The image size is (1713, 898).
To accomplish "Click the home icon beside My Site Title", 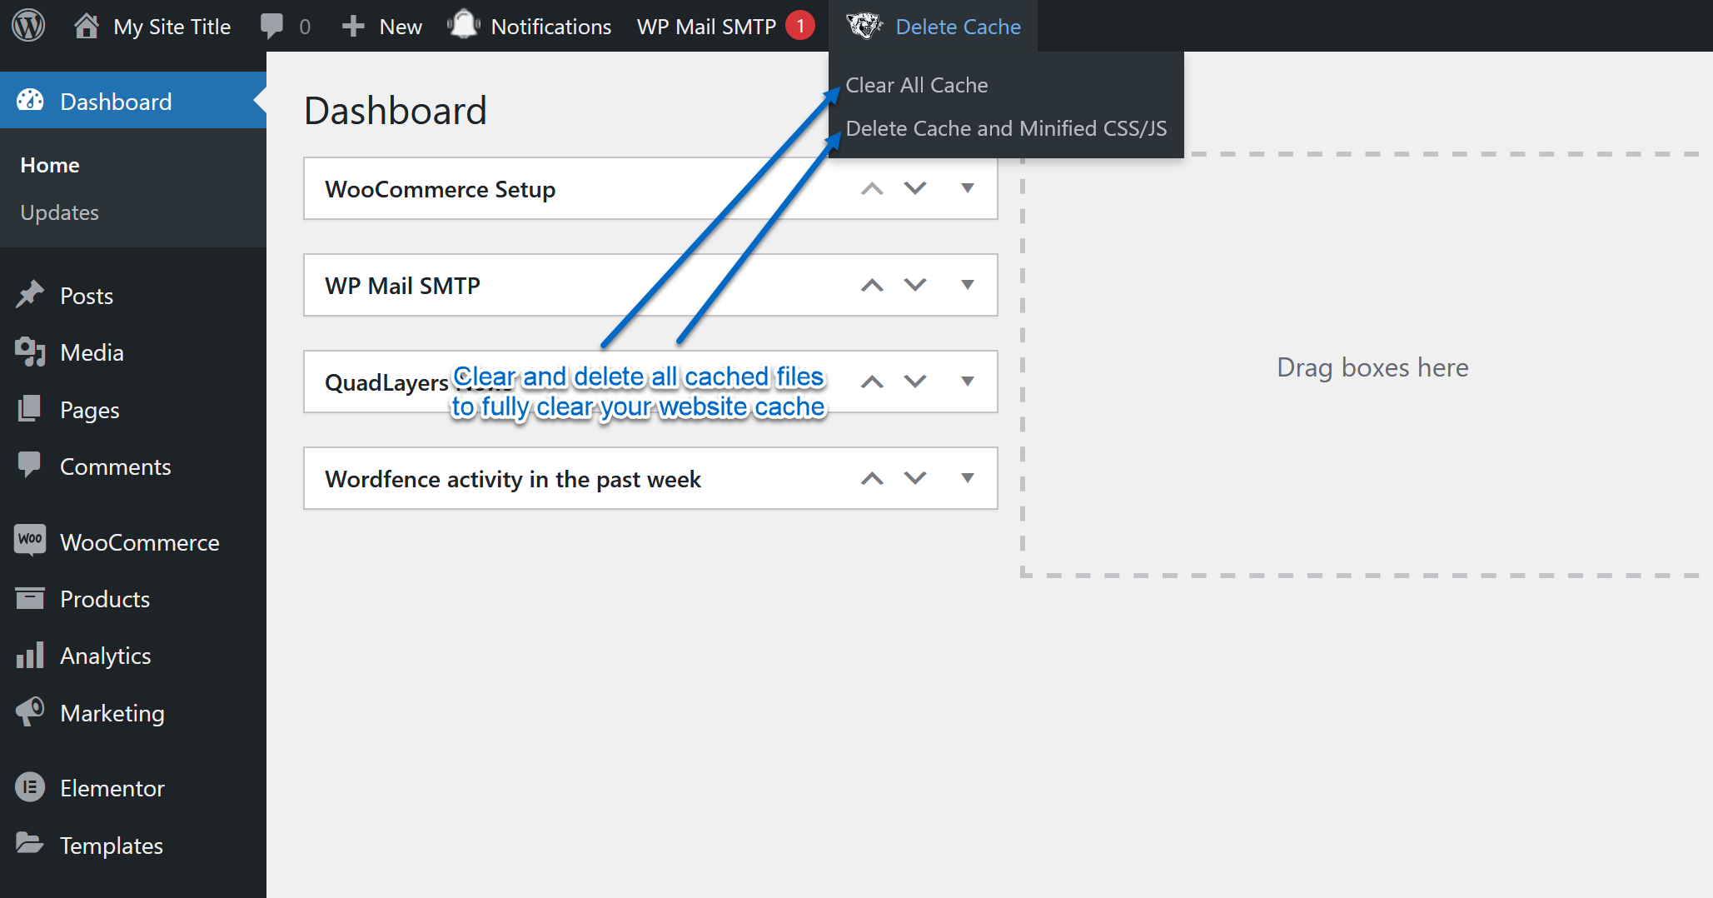I will pos(87,26).
